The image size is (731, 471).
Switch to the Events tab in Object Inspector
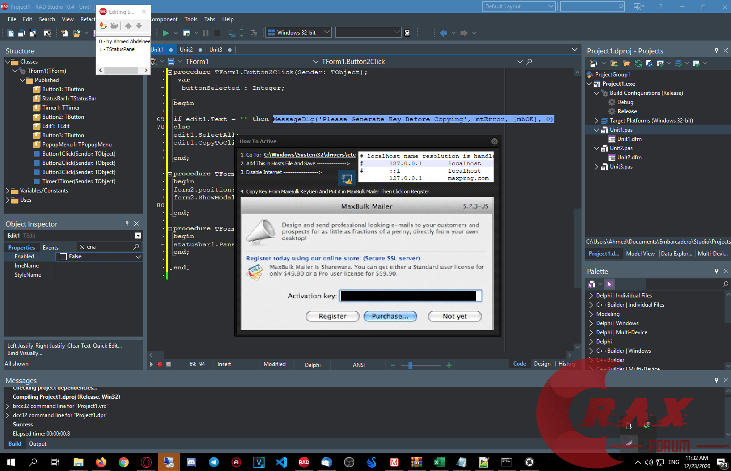[x=51, y=248]
